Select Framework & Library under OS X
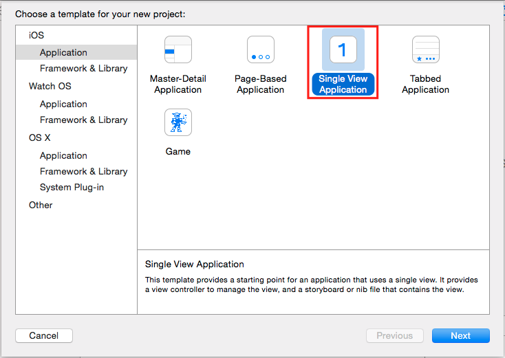The height and width of the screenshot is (358, 505). (84, 171)
